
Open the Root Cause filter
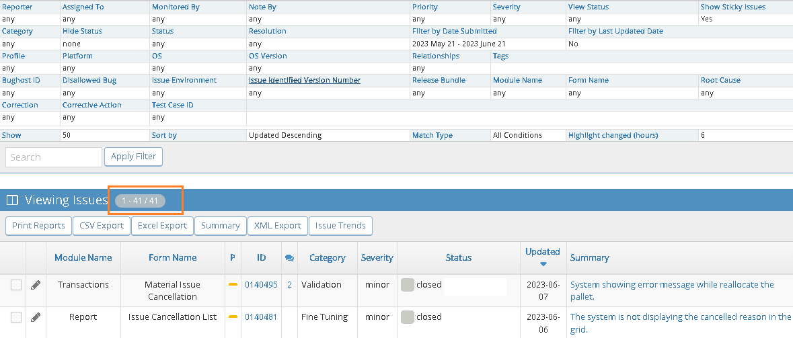(720, 81)
